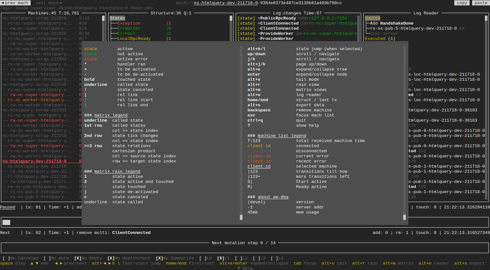
Task: Open the ns-htmlquery-dev-211718-0 machine address link
Action: click(226, 3)
